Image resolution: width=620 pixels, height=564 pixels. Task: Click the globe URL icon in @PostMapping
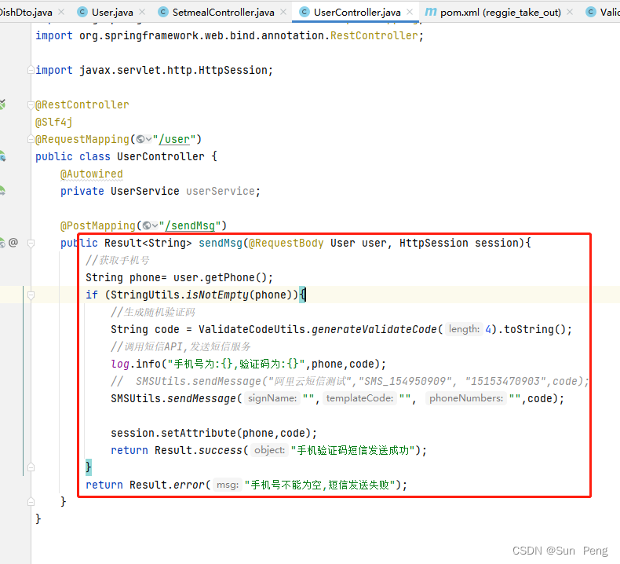147,225
